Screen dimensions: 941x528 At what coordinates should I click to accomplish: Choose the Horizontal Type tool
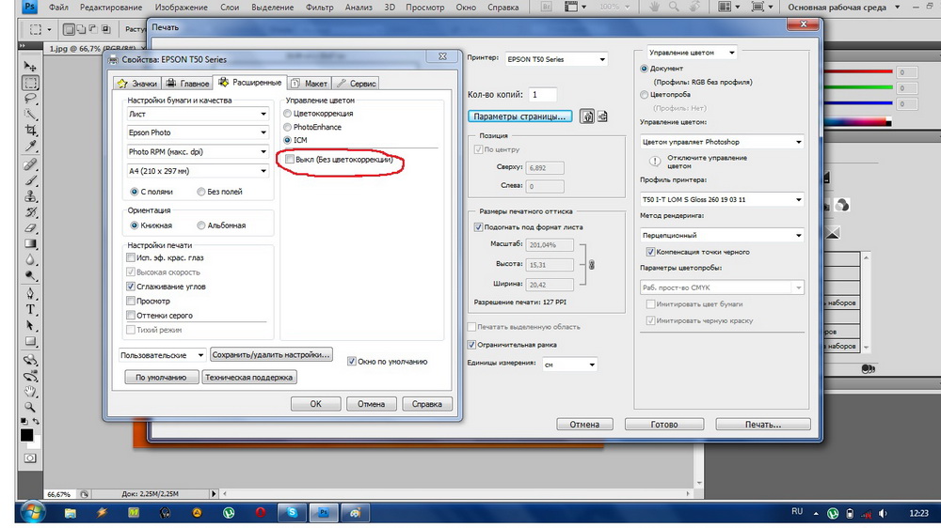[30, 309]
